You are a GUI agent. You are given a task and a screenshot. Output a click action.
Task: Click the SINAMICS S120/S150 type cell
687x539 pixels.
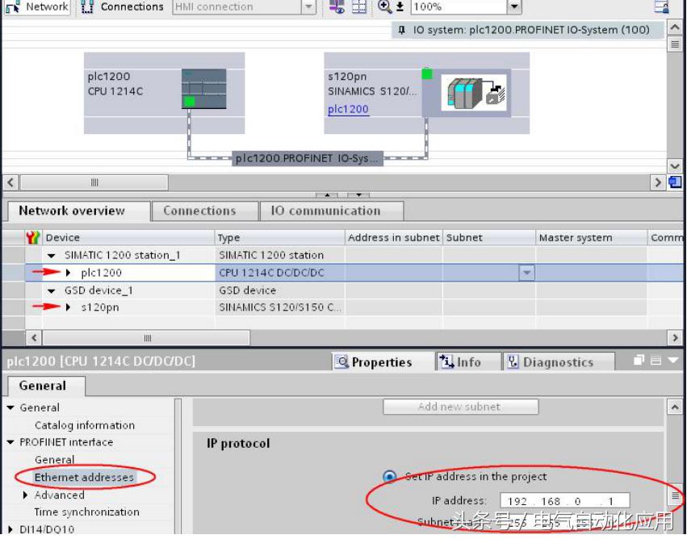click(279, 307)
